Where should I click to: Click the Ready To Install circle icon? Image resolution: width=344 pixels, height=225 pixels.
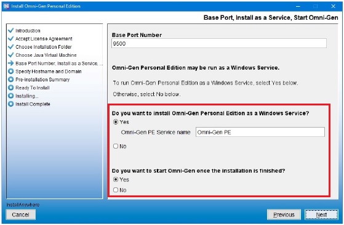10,88
